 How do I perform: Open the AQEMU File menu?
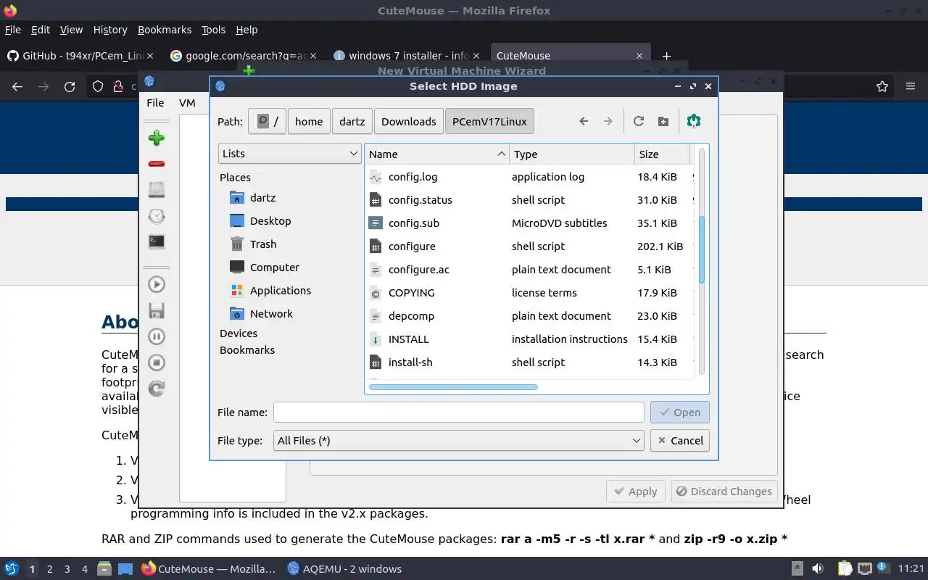coord(155,103)
